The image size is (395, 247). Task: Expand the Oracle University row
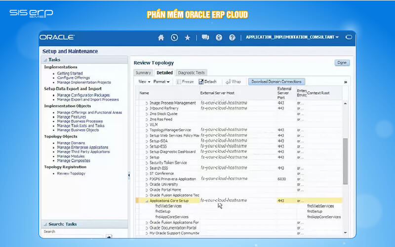click(x=147, y=184)
